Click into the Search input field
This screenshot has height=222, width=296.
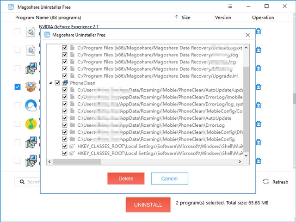28,182
